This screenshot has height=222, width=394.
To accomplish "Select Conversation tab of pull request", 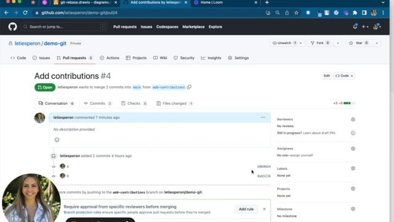I will coord(56,104).
